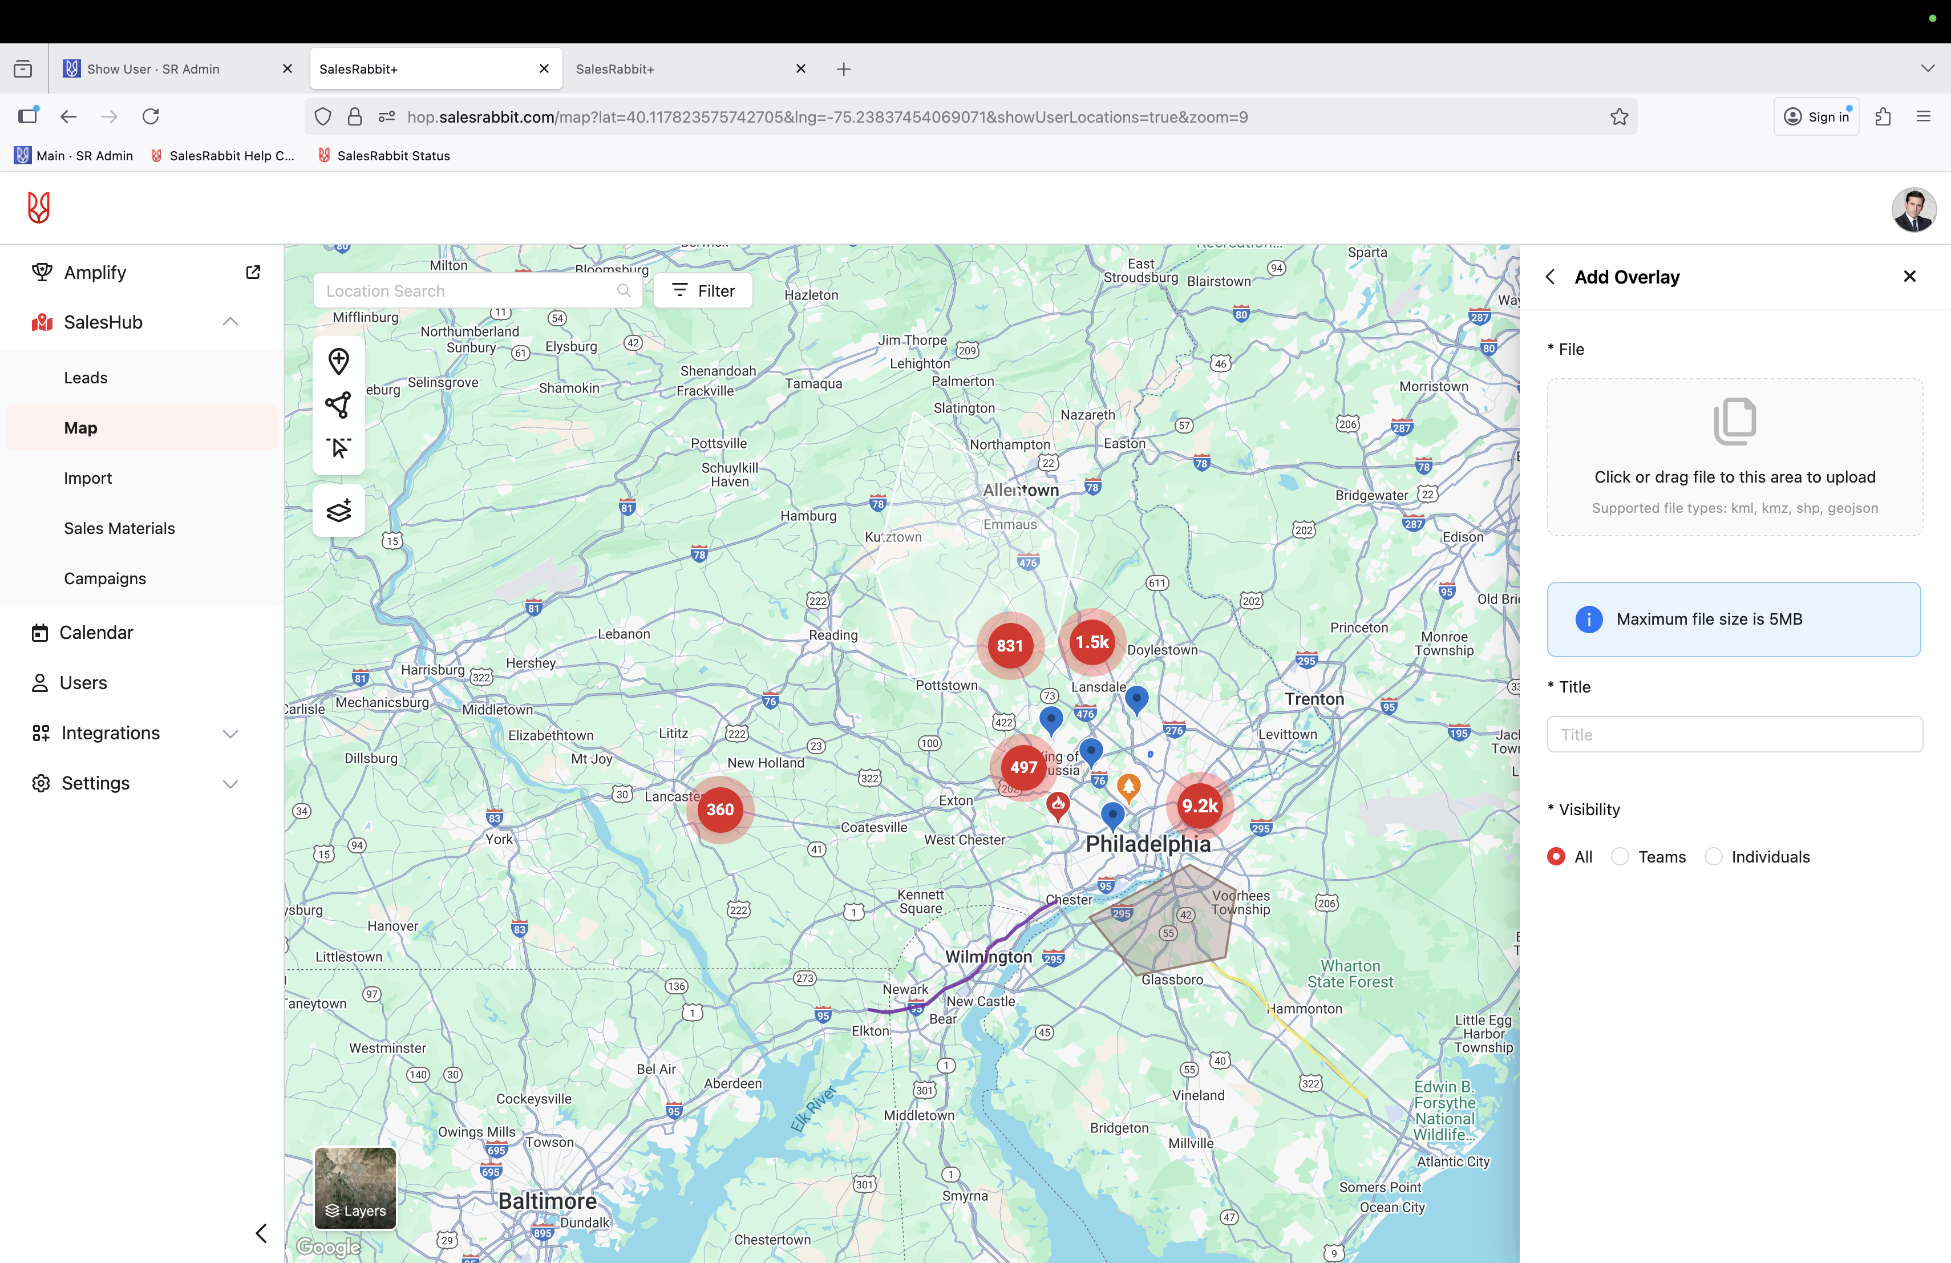Choose Individuals visibility option

(x=1713, y=856)
